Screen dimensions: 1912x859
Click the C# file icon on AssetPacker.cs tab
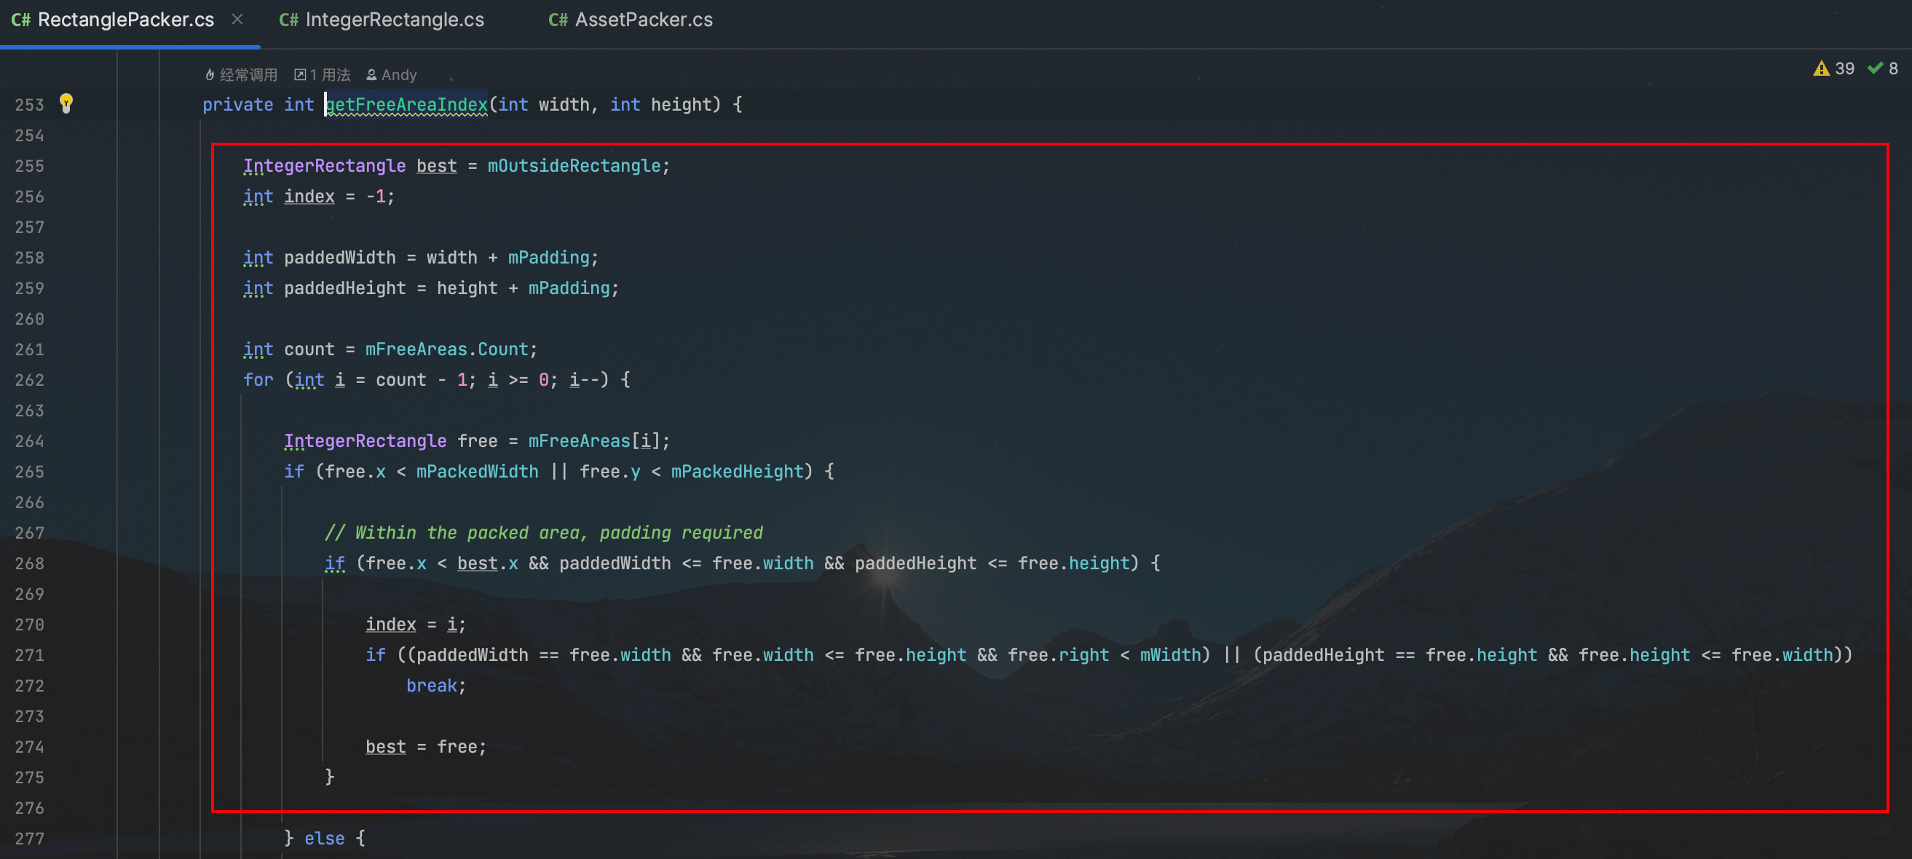(558, 20)
